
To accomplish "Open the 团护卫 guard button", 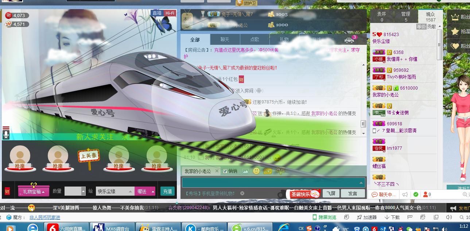I will click(248, 3).
